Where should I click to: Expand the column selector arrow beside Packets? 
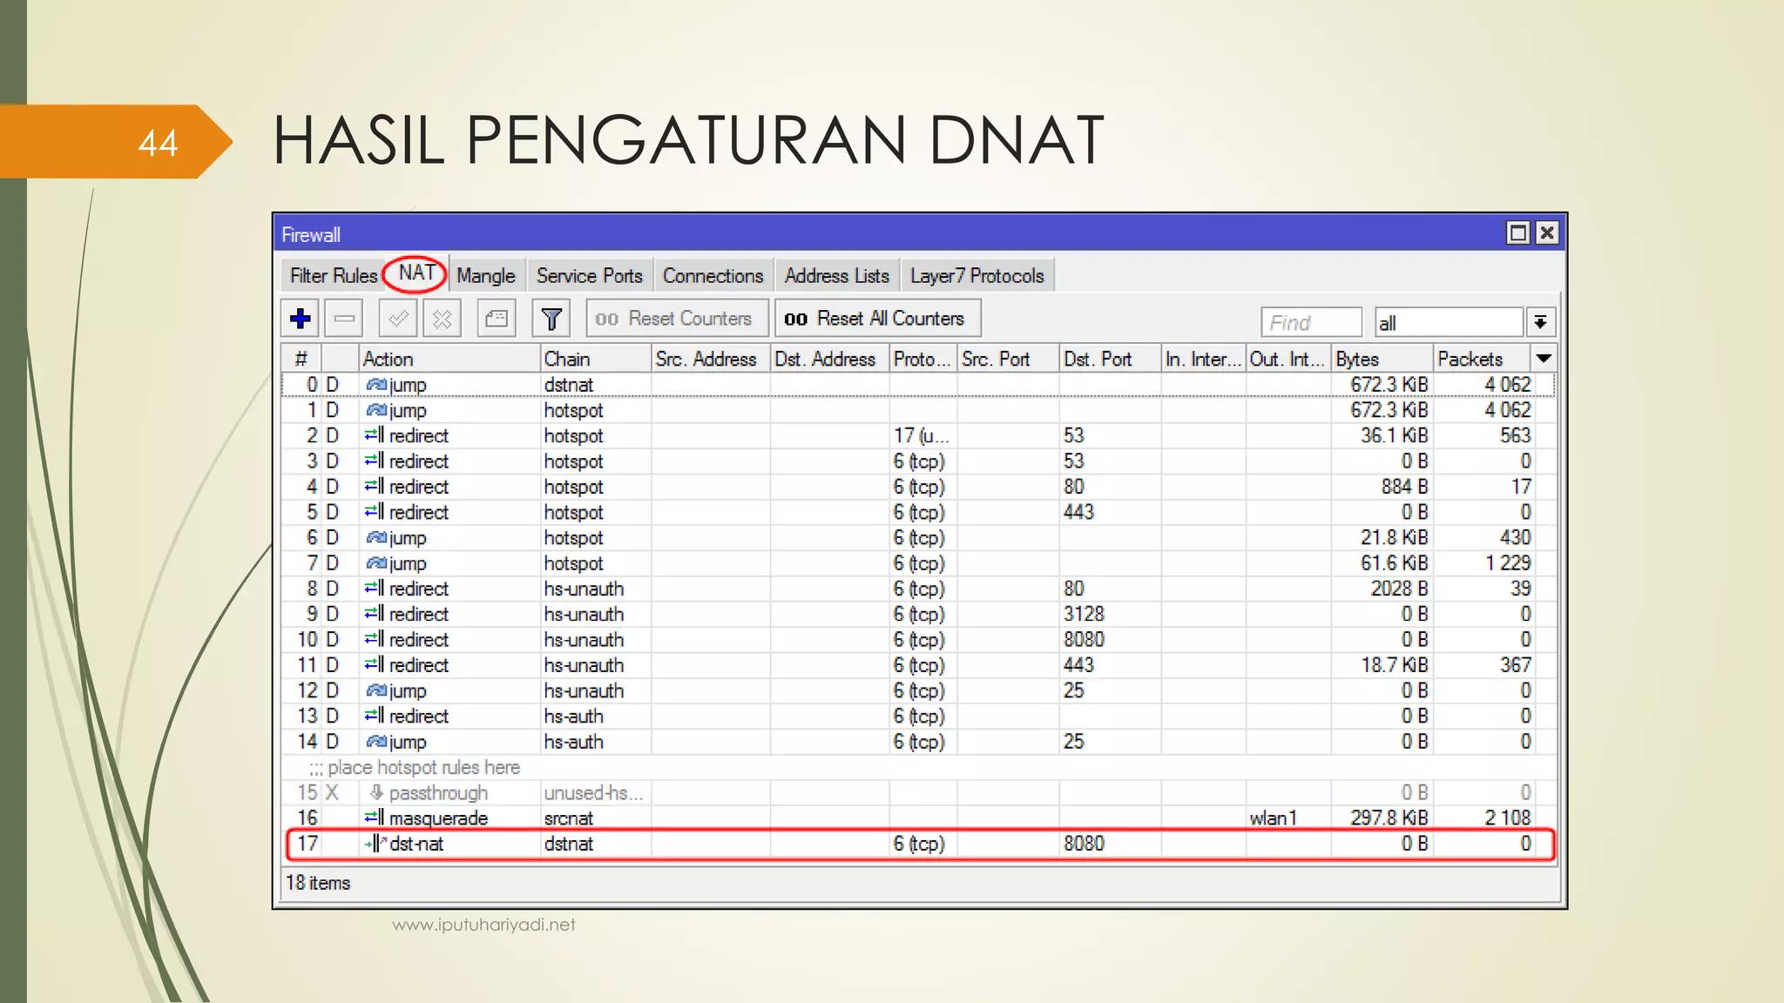(x=1544, y=359)
